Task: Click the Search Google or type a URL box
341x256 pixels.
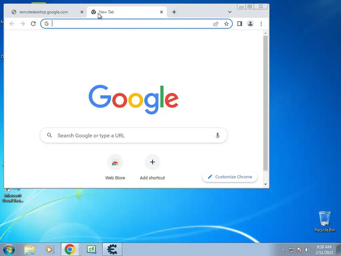Action: (134, 135)
